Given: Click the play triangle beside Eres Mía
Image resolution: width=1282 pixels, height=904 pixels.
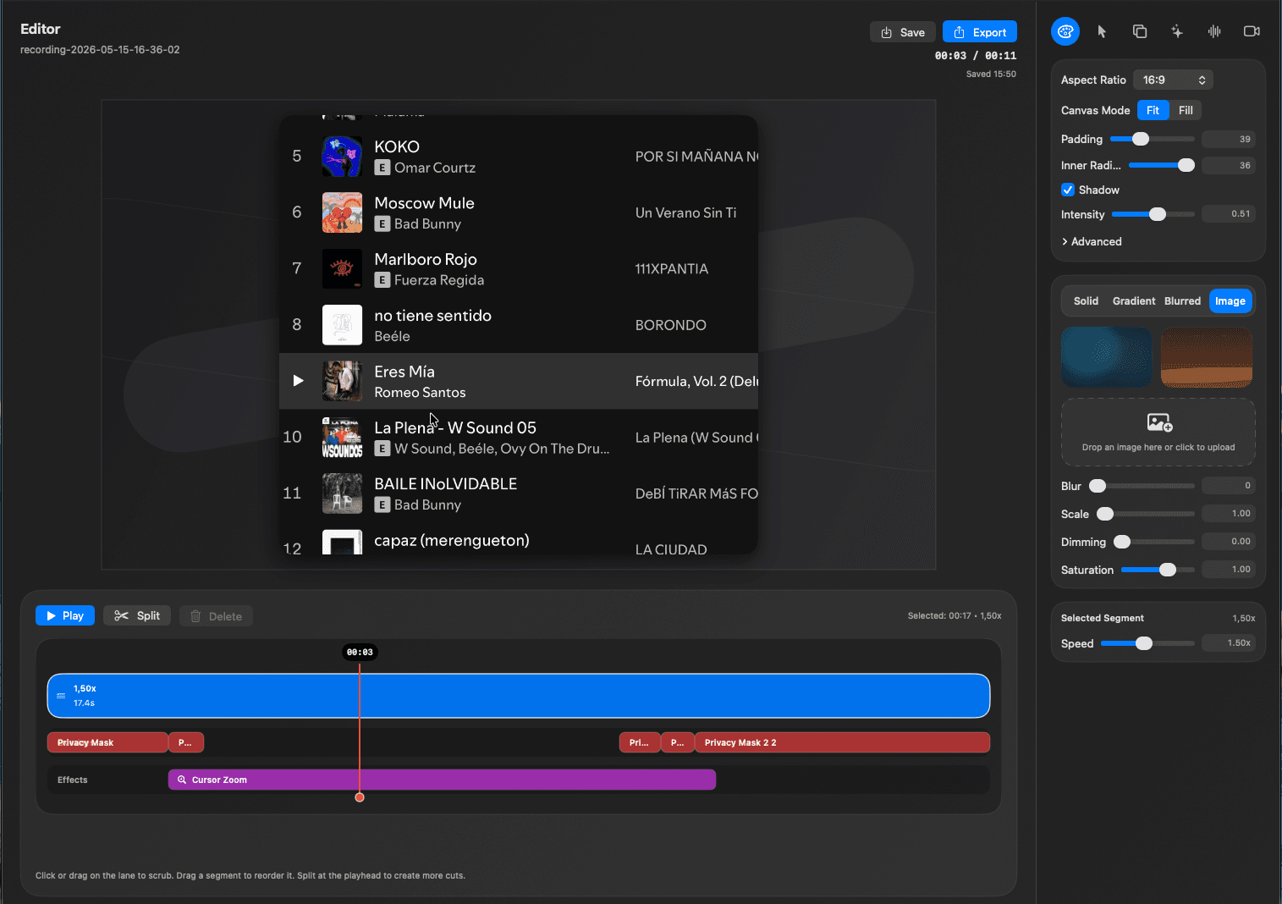Looking at the screenshot, I should click(298, 381).
